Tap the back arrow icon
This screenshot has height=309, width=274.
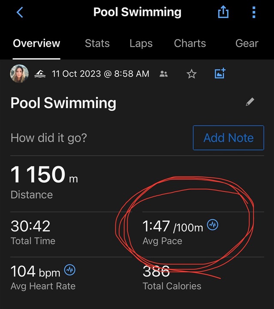click(x=20, y=12)
